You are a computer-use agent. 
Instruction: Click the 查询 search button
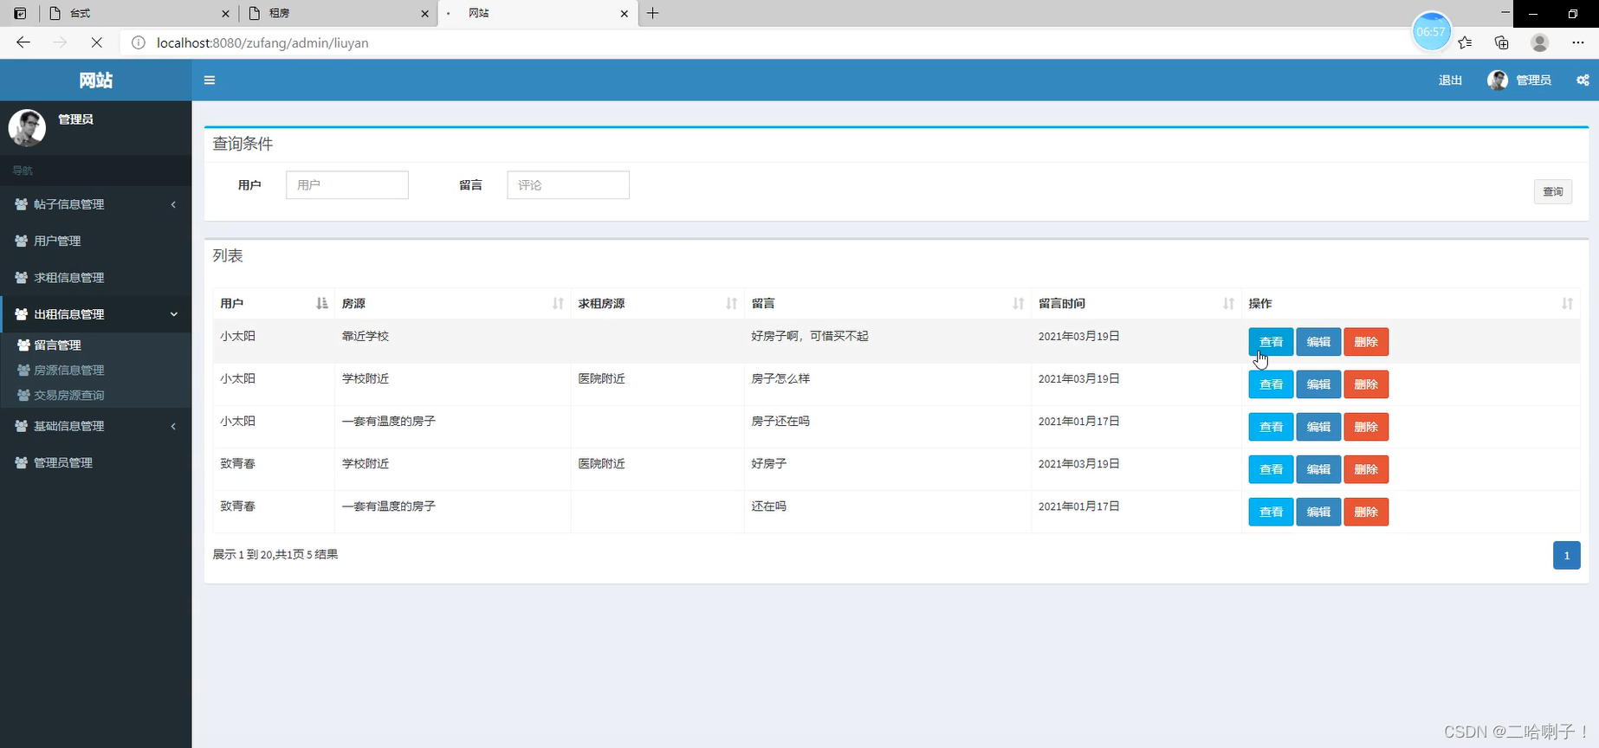(1553, 191)
